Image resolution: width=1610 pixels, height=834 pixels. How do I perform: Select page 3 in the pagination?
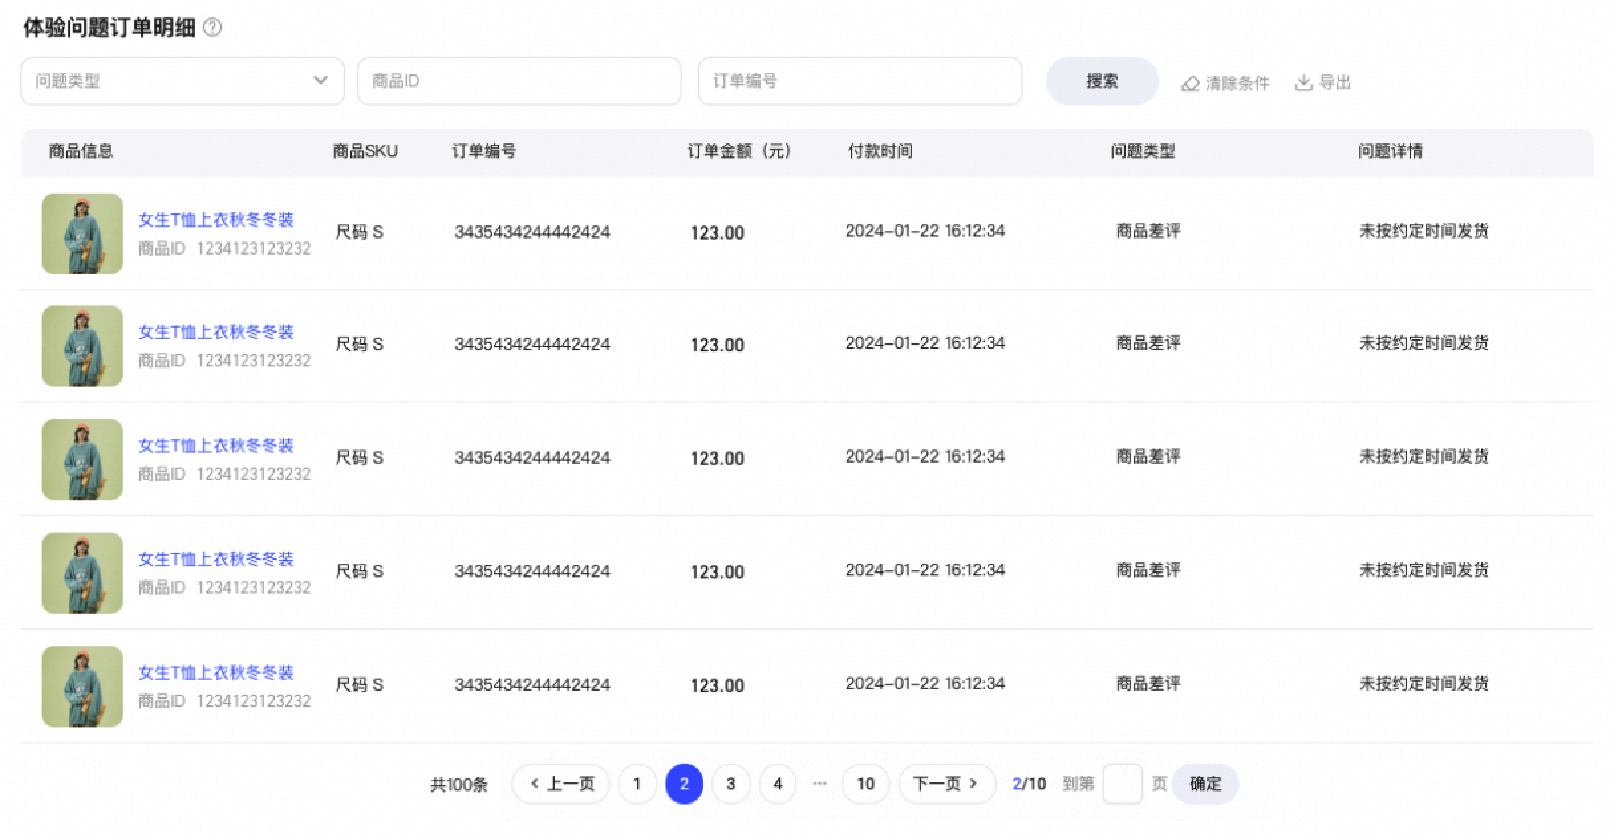(x=731, y=783)
